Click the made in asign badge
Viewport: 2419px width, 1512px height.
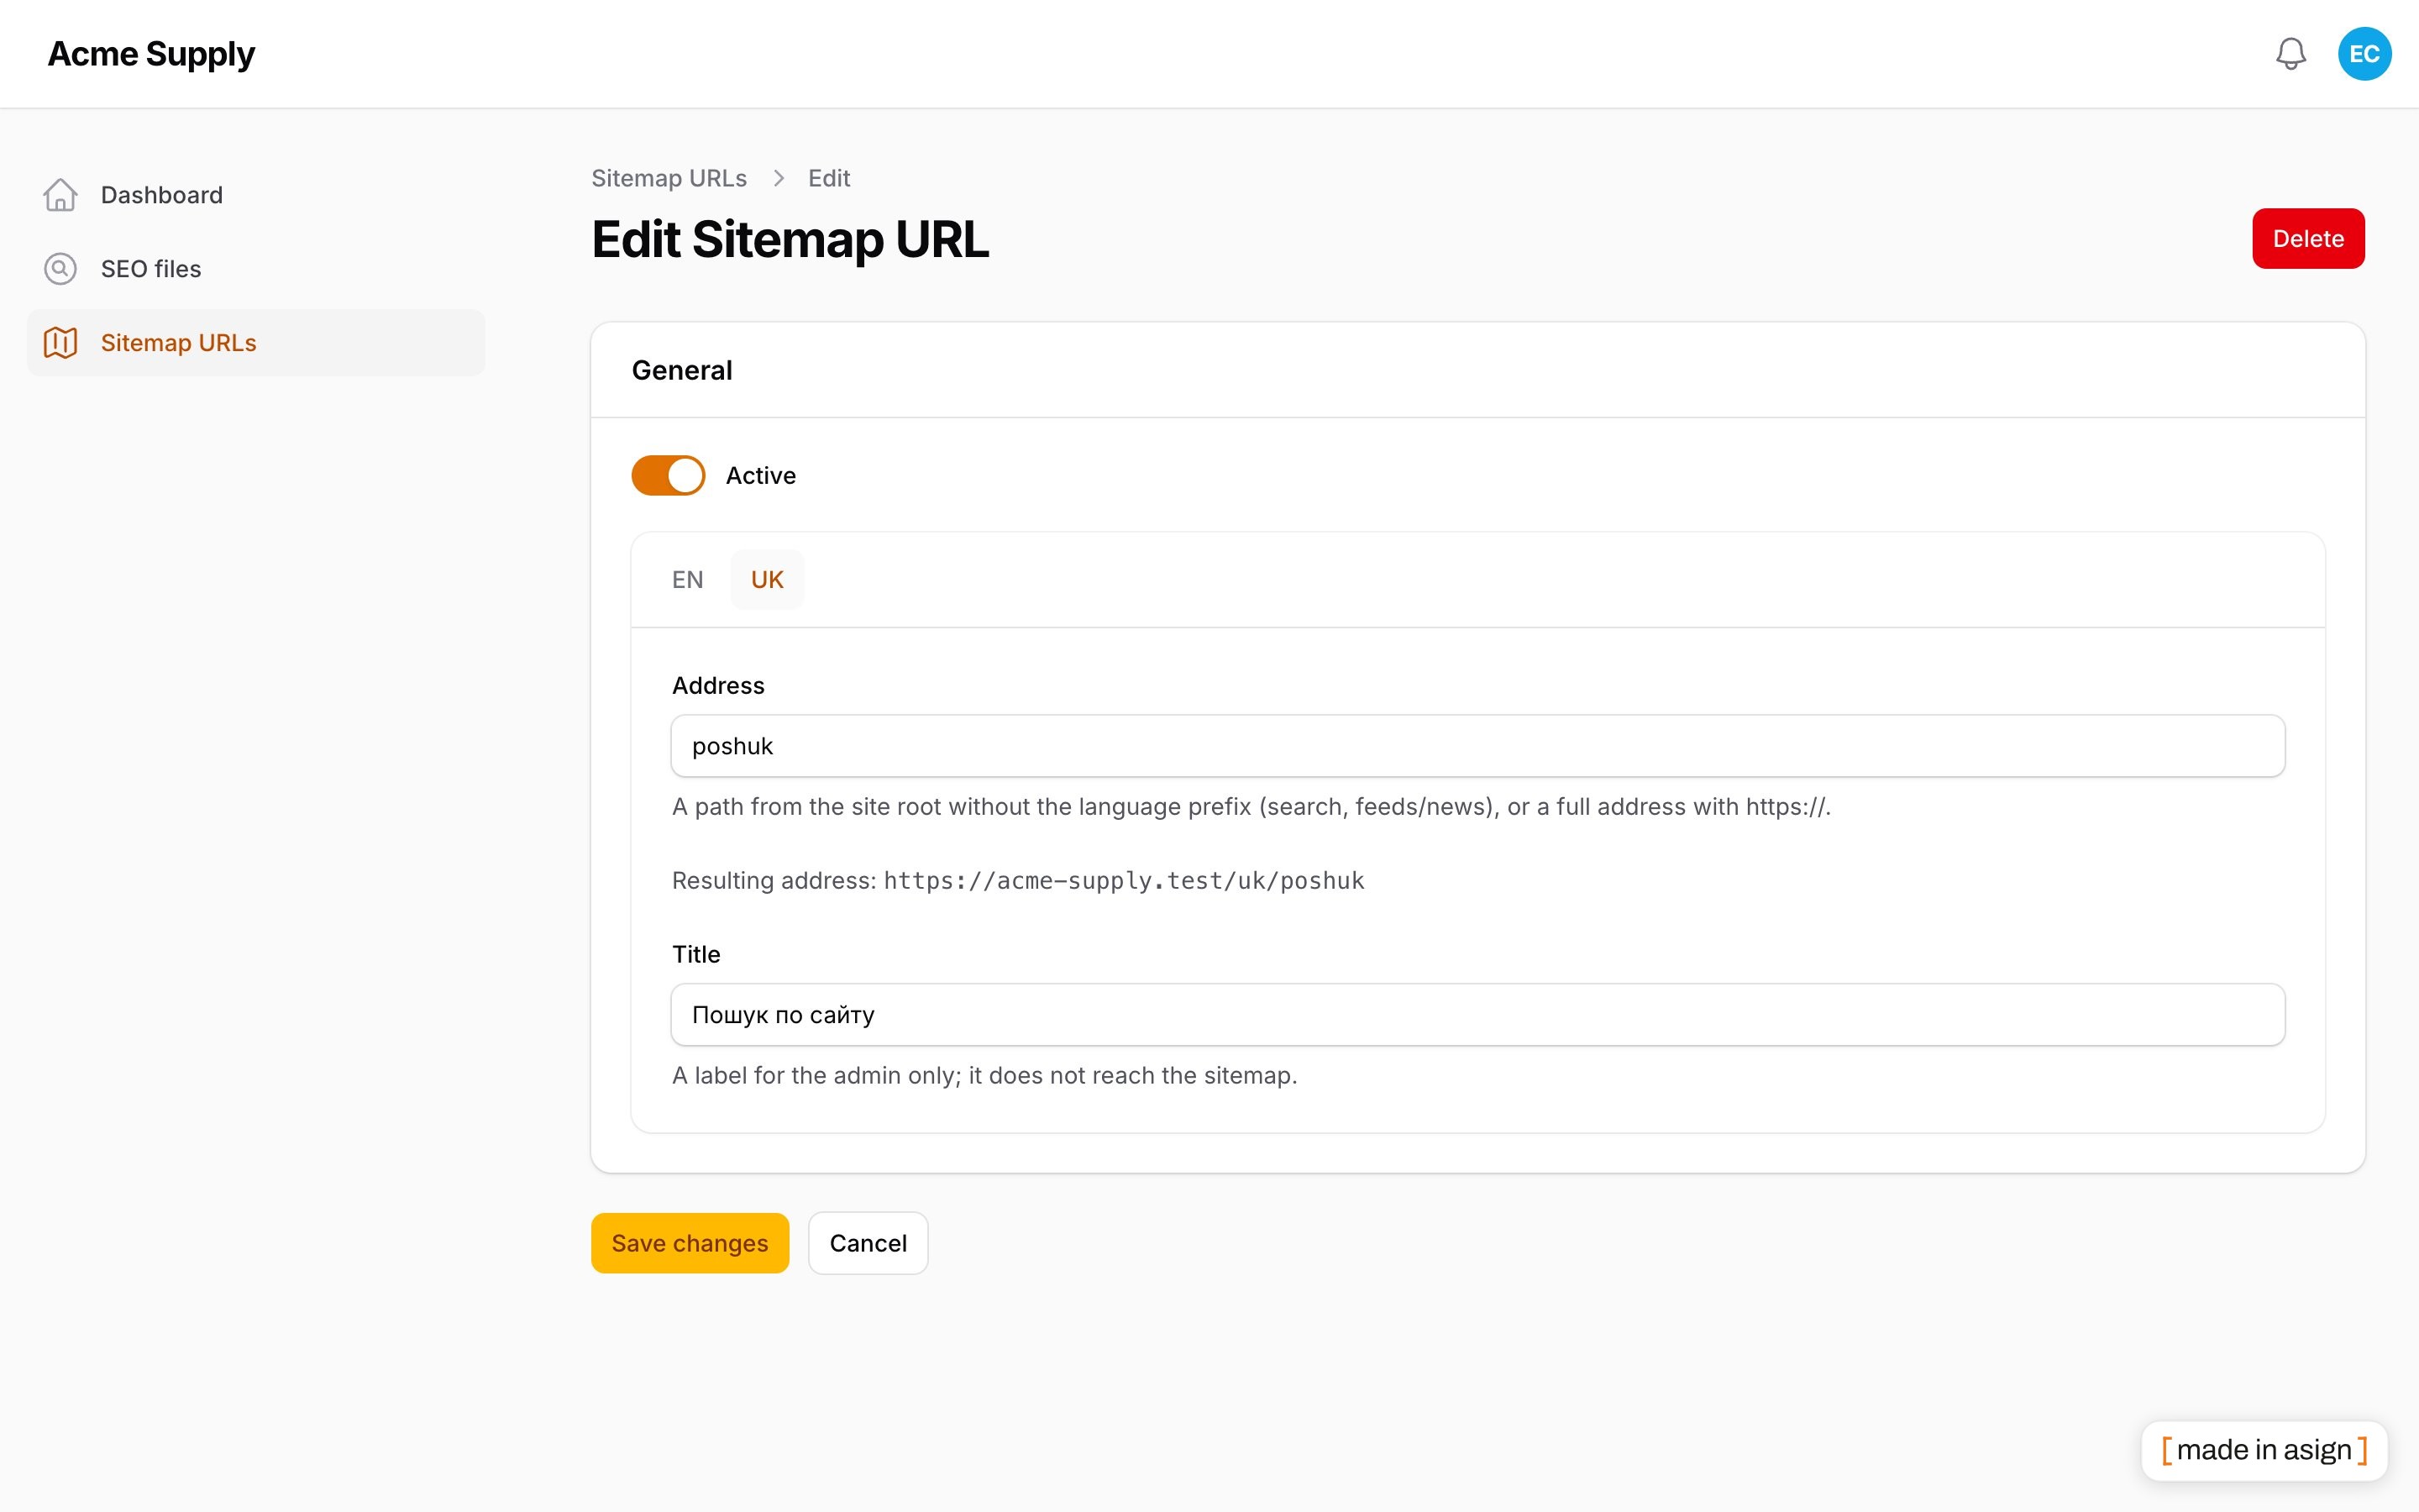(2264, 1450)
